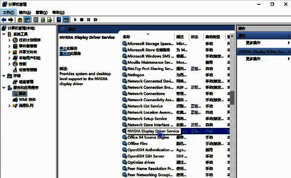Click the Forward arrow toolbar icon
The image size is (291, 178).
click(11, 19)
